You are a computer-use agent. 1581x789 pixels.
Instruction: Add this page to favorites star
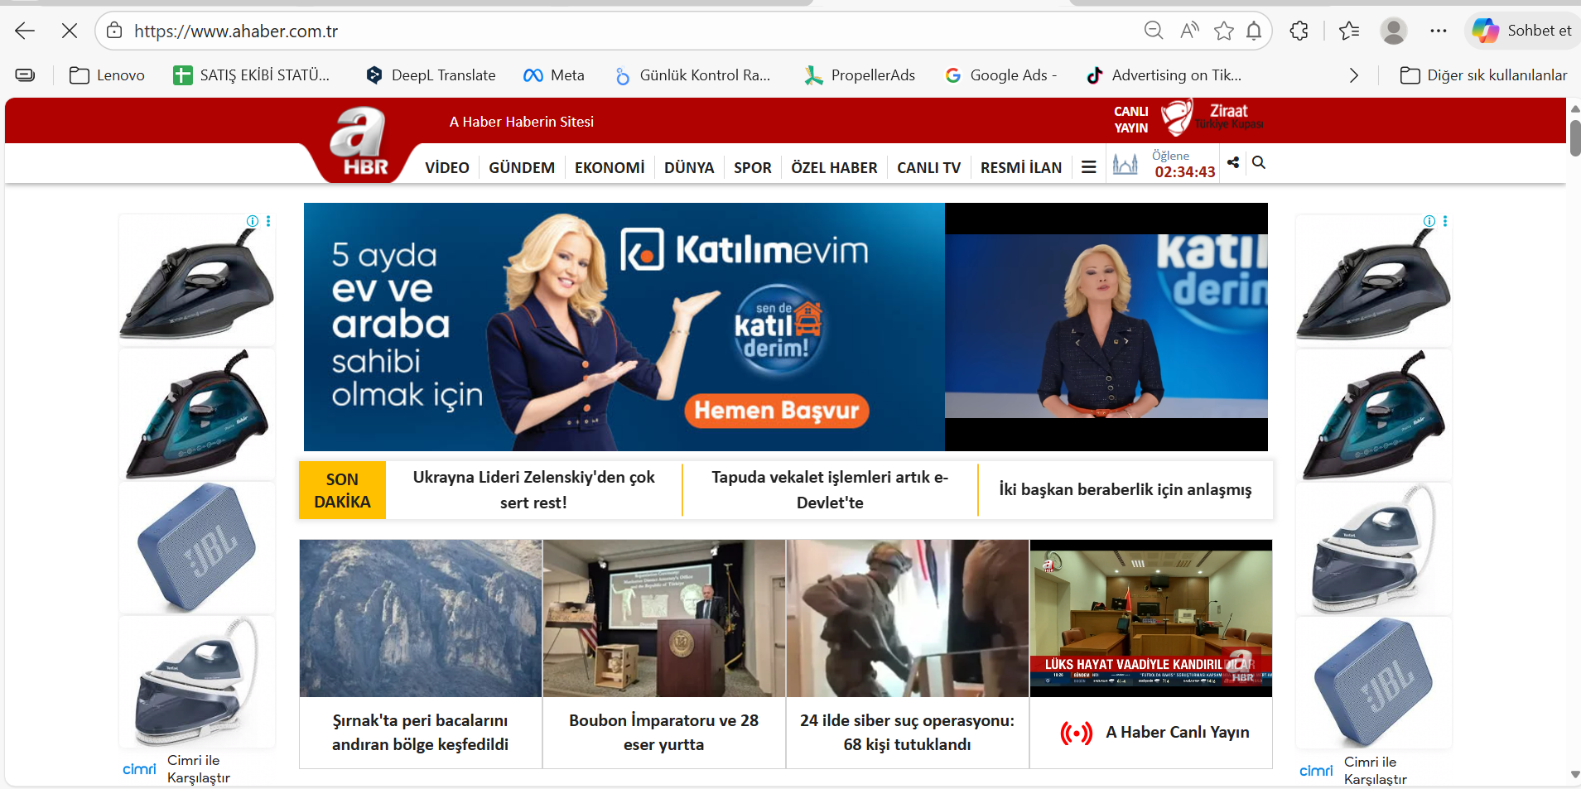1223,31
